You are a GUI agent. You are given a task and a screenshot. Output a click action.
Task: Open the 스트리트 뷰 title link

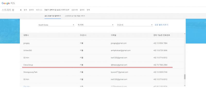[8, 10]
